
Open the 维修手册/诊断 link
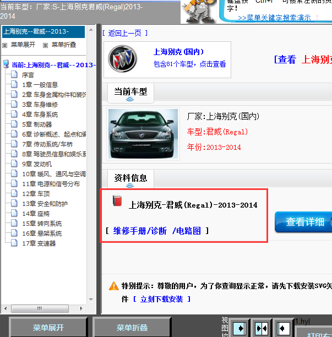click(140, 231)
